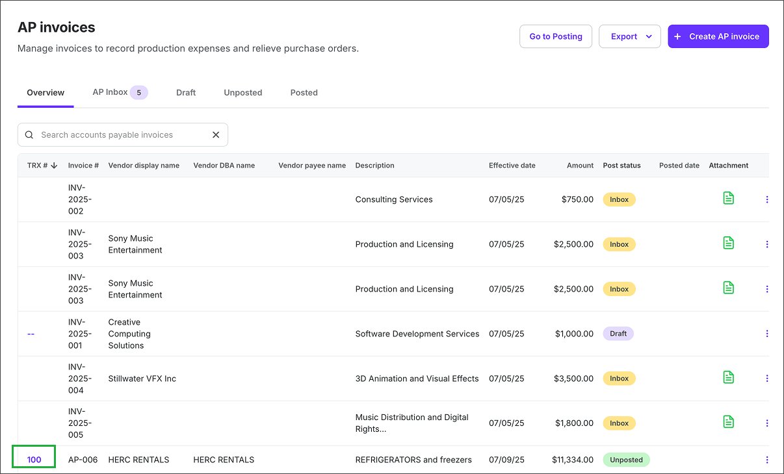The height and width of the screenshot is (474, 784).
Task: Click the Vendor display name column header
Action: click(144, 166)
